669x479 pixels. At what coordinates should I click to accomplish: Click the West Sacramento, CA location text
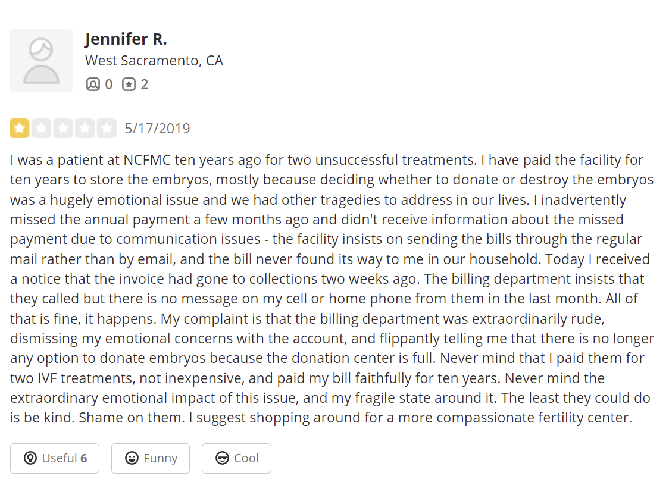pyautogui.click(x=154, y=61)
